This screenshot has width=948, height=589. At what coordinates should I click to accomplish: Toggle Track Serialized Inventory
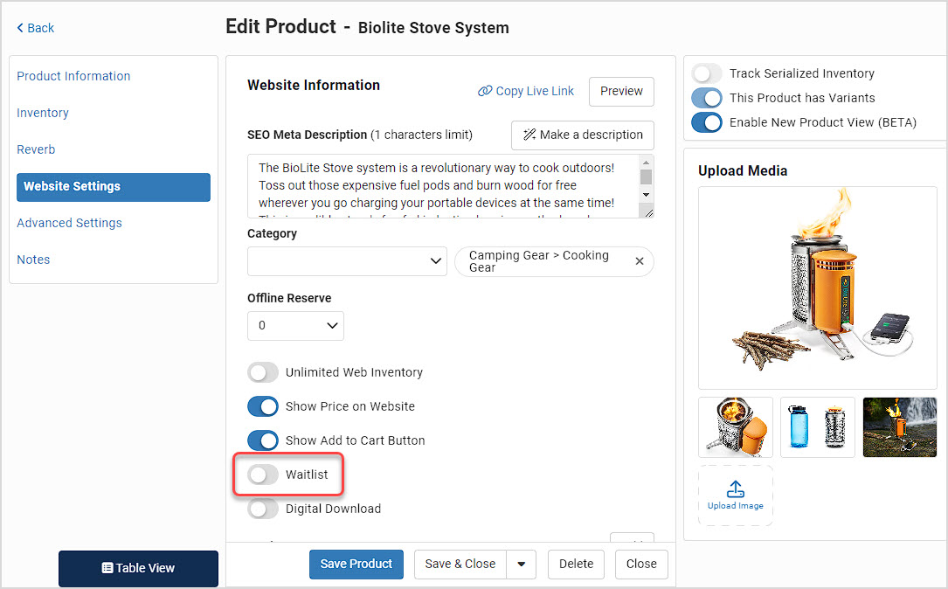point(707,73)
